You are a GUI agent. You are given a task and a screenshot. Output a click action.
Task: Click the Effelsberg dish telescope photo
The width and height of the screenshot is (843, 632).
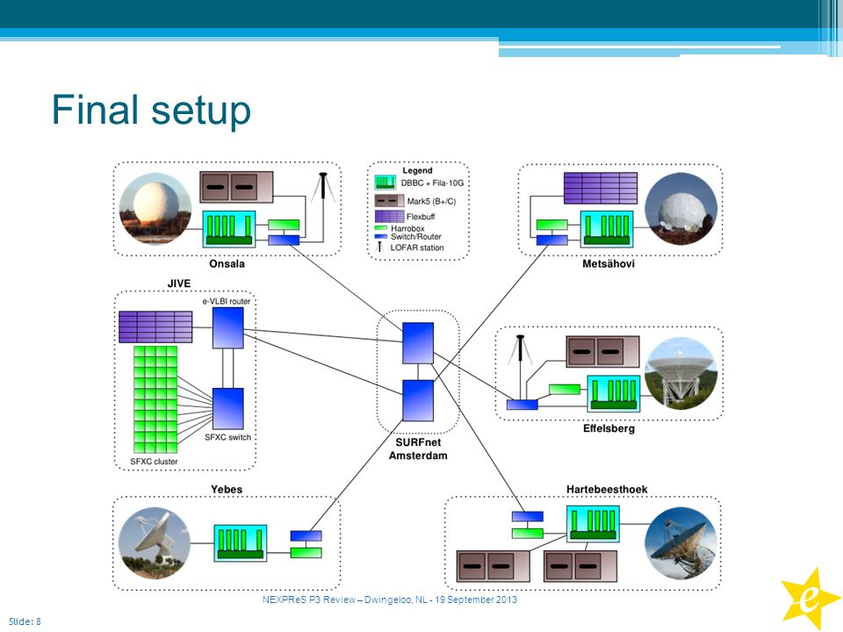coord(681,374)
